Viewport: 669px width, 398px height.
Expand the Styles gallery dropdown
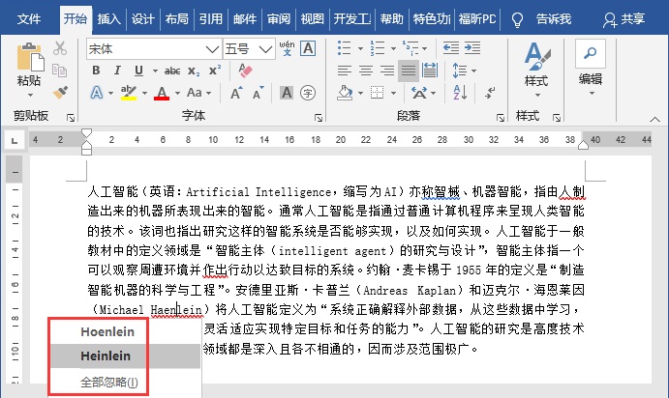pyautogui.click(x=535, y=95)
